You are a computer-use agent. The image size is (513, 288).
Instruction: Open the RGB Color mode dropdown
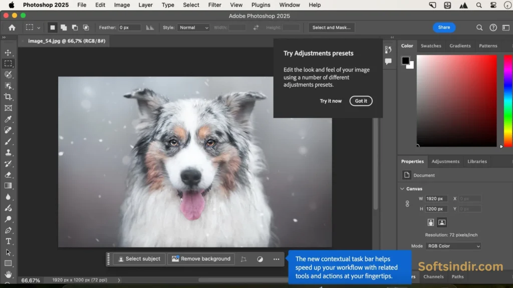pos(453,246)
